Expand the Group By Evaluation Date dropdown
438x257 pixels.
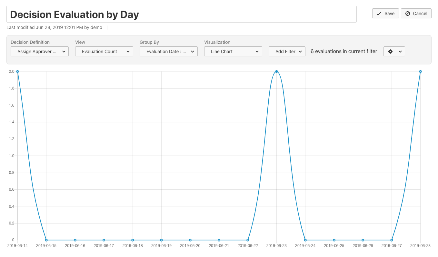coord(169,52)
